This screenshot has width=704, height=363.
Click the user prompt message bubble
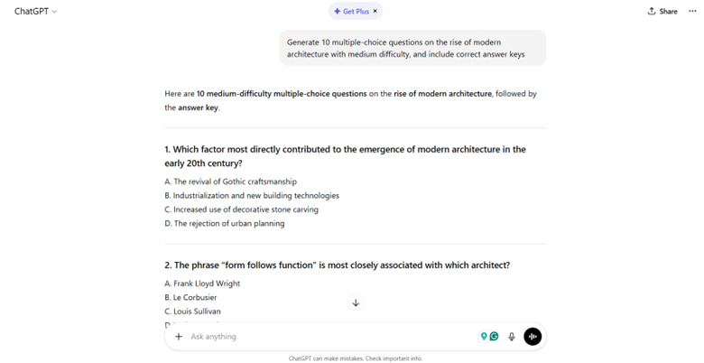click(412, 49)
